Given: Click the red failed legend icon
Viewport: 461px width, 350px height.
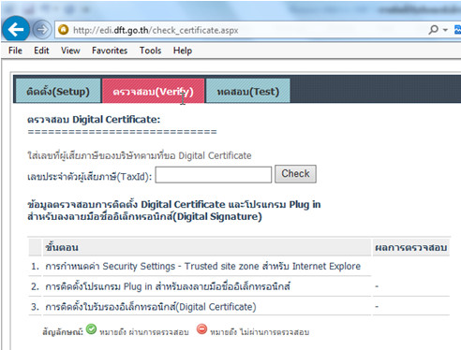Looking at the screenshot, I should [201, 329].
